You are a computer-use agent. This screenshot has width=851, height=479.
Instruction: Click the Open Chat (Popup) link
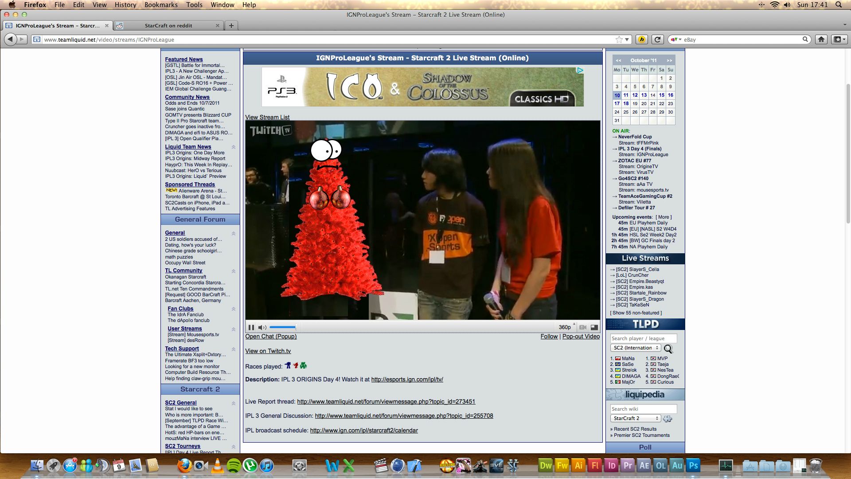click(x=271, y=337)
